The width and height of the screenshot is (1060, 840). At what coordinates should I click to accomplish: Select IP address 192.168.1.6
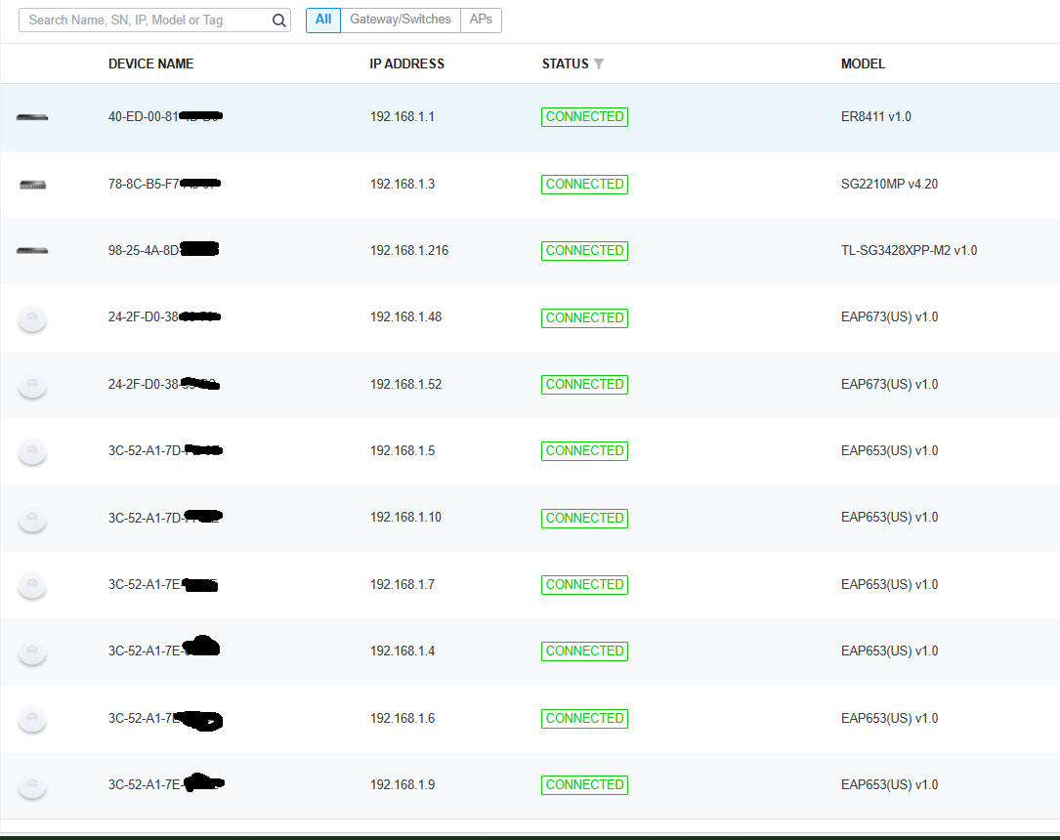403,718
